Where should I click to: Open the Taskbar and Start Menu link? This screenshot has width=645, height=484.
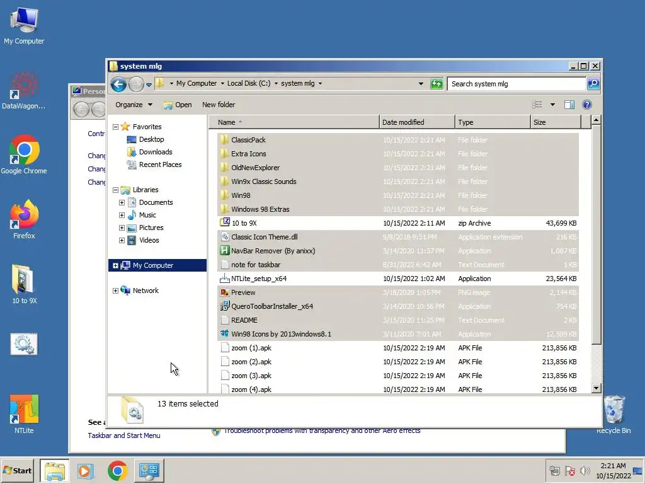[x=124, y=435]
